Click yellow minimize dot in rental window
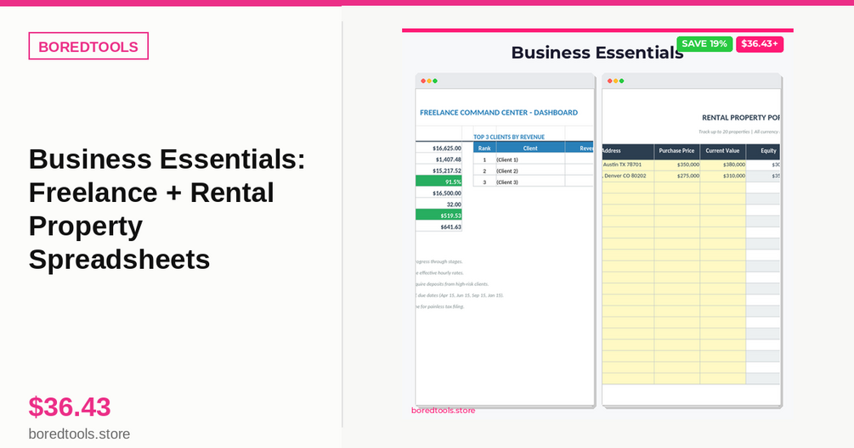The image size is (854, 448). 616,81
